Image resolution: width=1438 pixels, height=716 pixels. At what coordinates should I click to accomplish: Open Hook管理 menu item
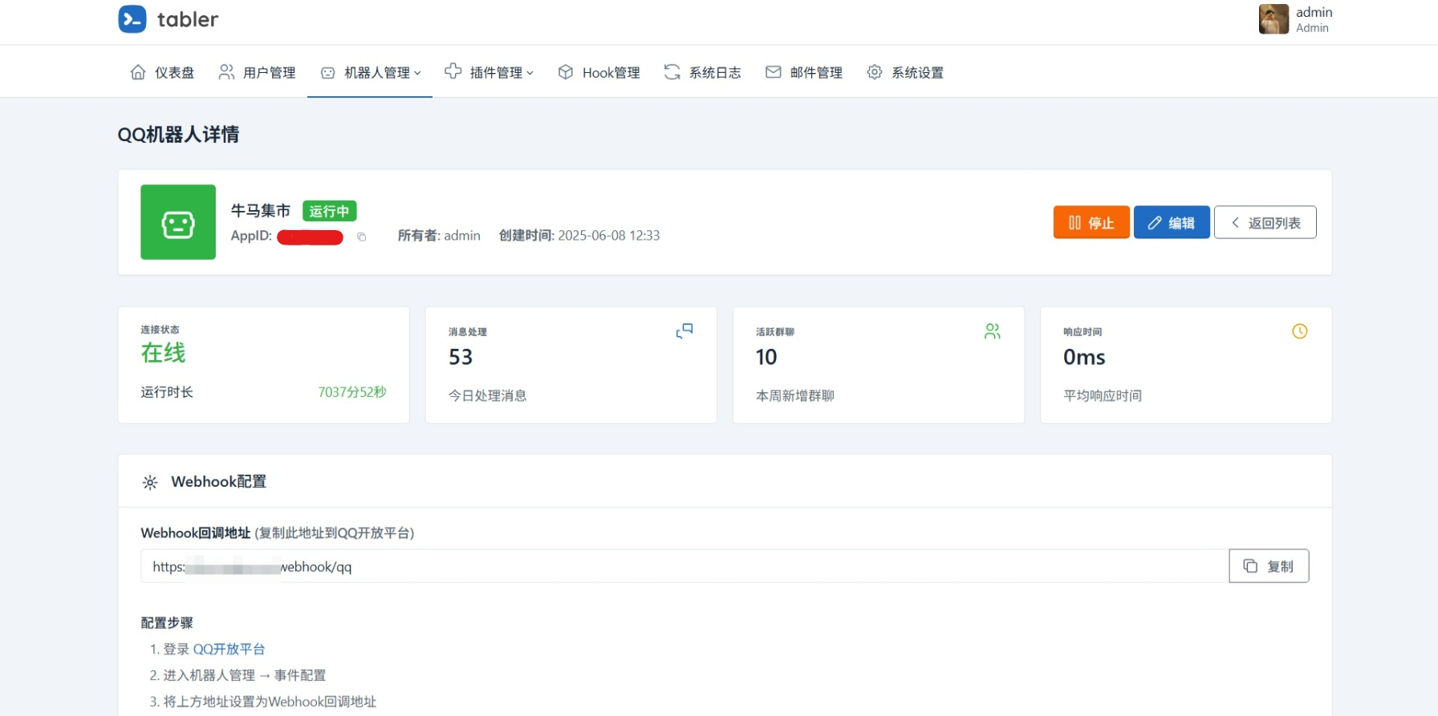click(599, 72)
